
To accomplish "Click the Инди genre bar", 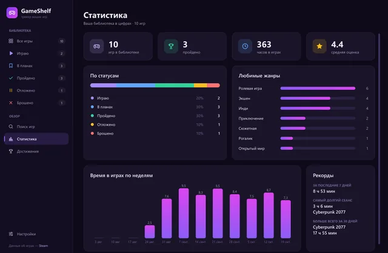I will coord(318,109).
